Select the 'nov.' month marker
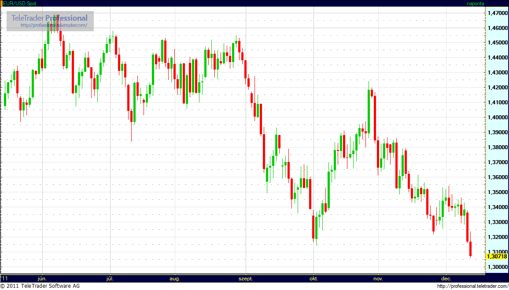Viewport: 509px width, 290px height. 378,279
